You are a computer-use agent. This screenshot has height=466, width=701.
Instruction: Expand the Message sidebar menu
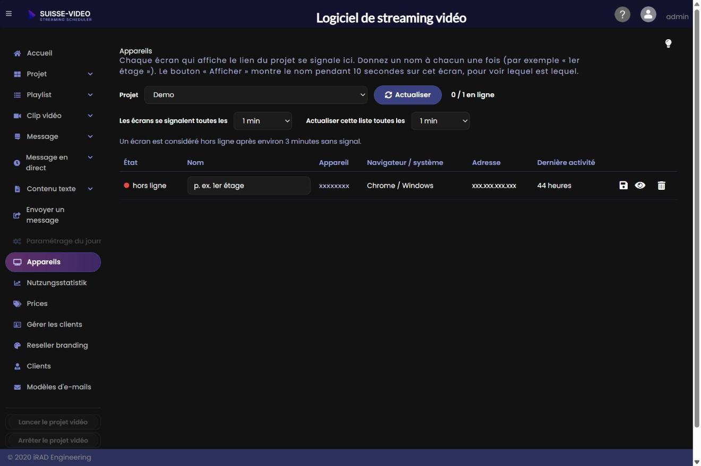coord(53,137)
